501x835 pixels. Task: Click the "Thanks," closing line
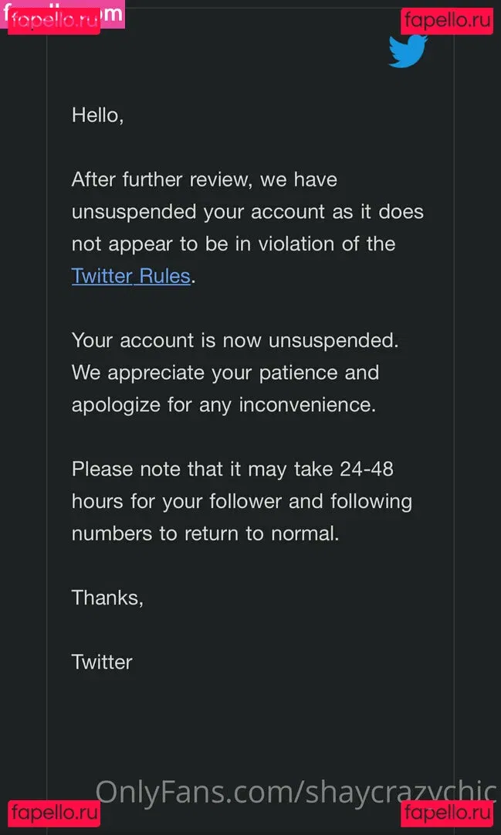(107, 598)
